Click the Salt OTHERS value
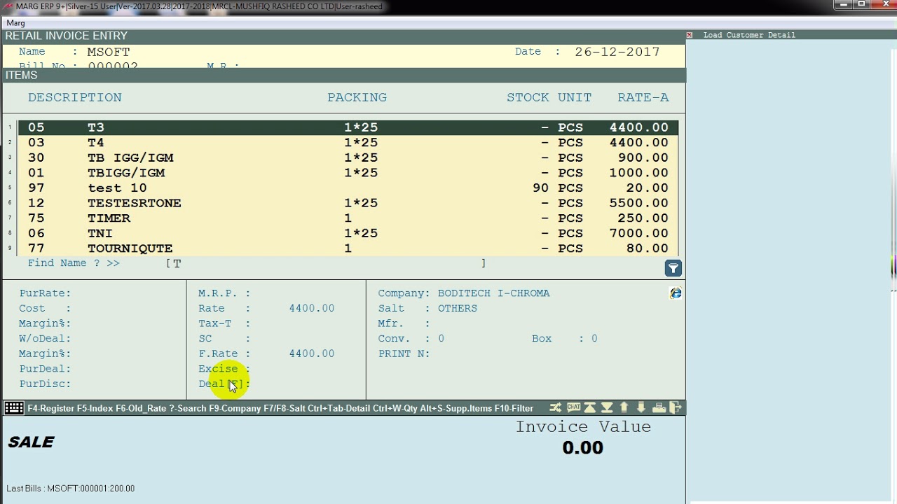Viewport: 897px width, 504px height. point(458,308)
